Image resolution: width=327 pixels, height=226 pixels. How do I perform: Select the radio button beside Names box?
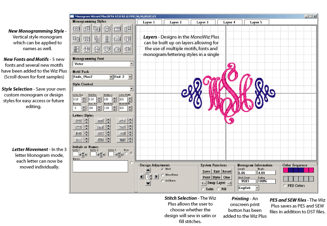(x=131, y=163)
